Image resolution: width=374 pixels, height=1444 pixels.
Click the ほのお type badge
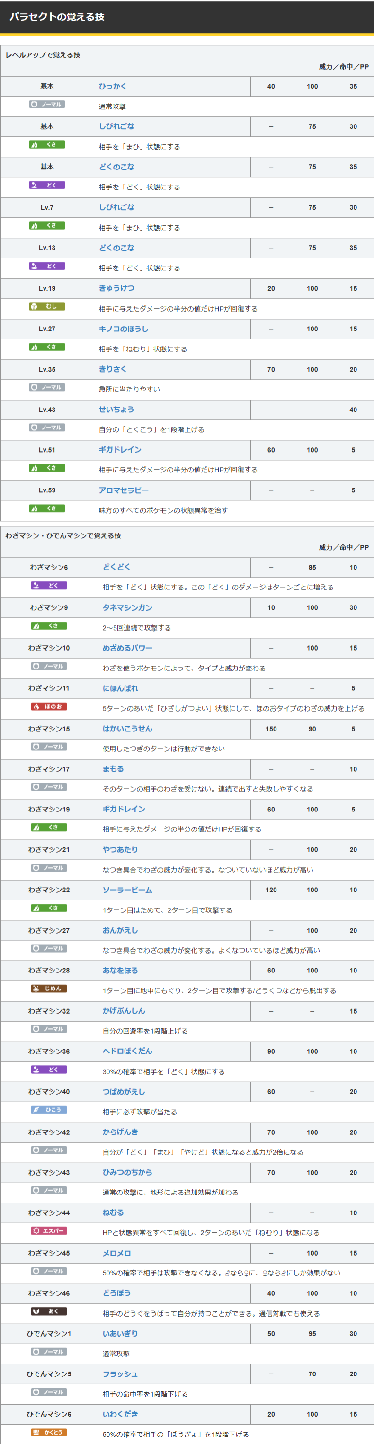click(x=49, y=706)
